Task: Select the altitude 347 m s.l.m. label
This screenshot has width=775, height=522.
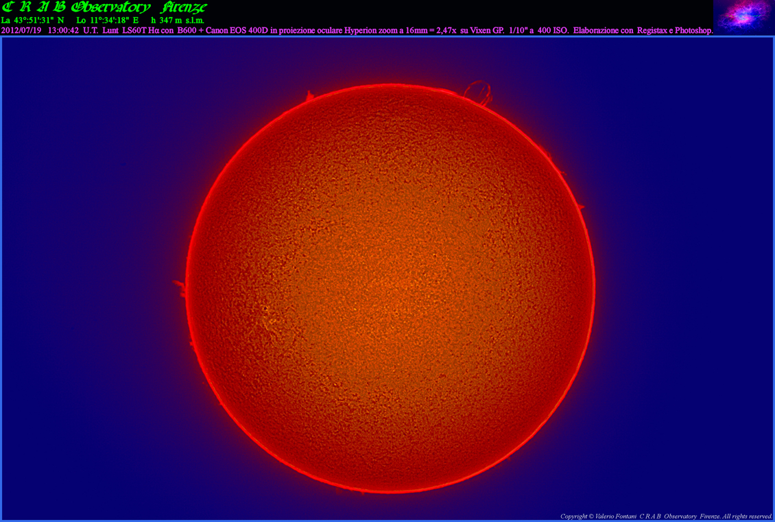Action: 178,21
